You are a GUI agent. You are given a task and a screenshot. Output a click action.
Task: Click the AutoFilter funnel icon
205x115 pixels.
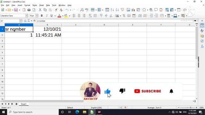click(x=122, y=10)
